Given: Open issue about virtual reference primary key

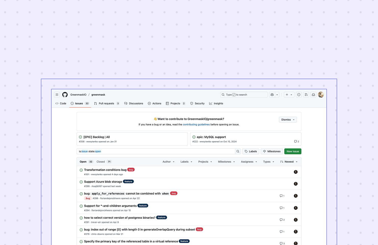Looking at the screenshot, I should 131,241.
